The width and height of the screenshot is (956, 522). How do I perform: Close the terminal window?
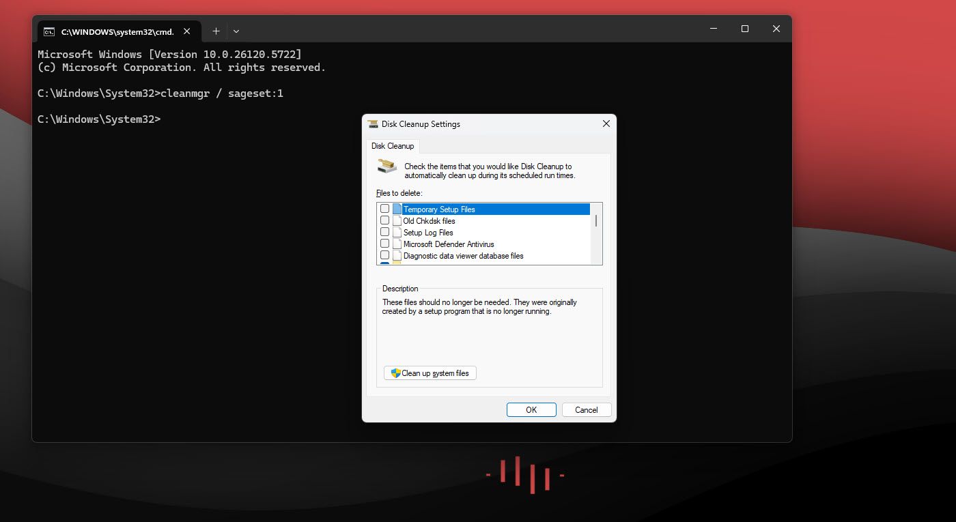pos(776,29)
